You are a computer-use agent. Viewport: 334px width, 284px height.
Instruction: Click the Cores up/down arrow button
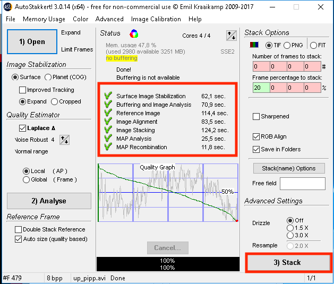coord(231,36)
